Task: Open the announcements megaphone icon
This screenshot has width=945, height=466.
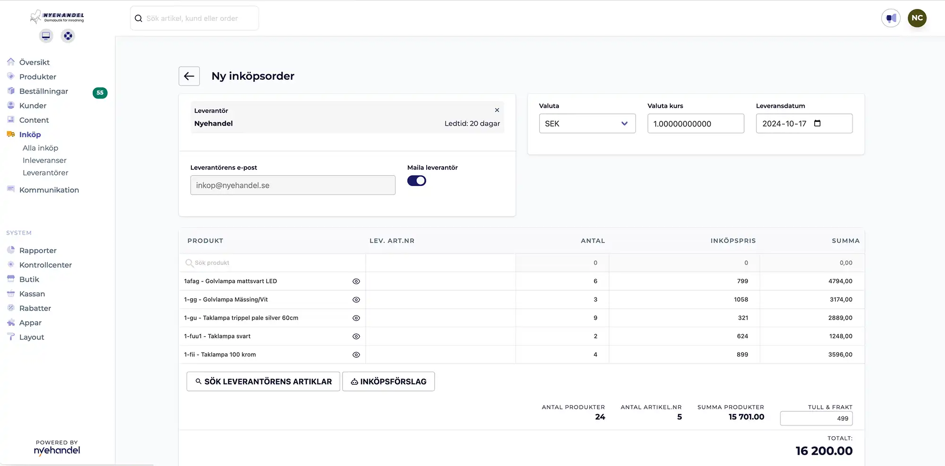Action: pyautogui.click(x=891, y=18)
